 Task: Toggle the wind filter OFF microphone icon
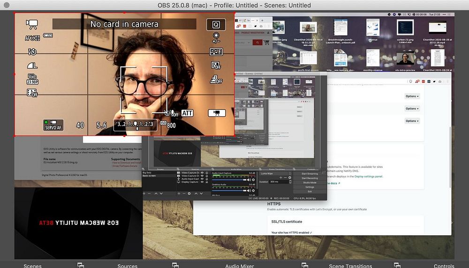[172, 113]
